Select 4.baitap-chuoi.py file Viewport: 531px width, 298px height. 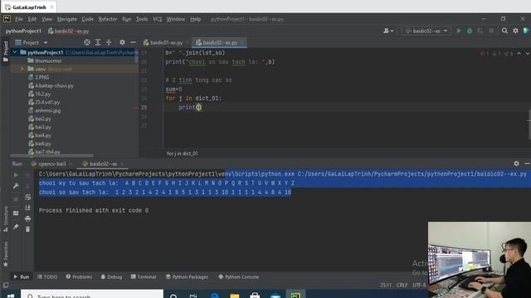(x=54, y=86)
